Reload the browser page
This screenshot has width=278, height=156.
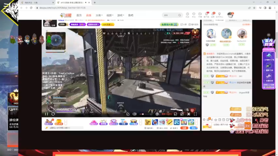click(x=31, y=8)
